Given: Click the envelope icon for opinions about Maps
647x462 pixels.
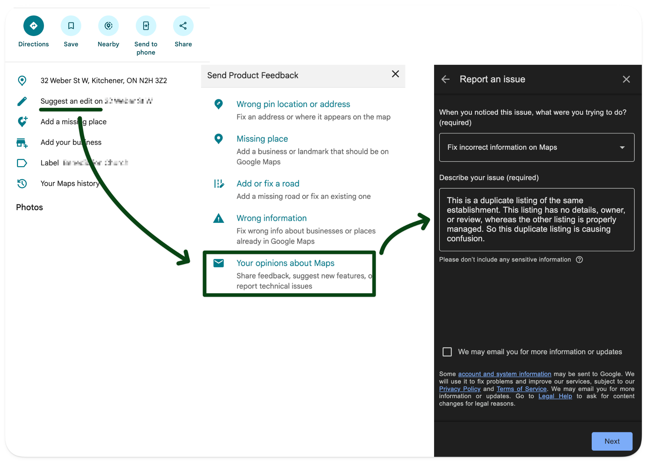Looking at the screenshot, I should (219, 263).
